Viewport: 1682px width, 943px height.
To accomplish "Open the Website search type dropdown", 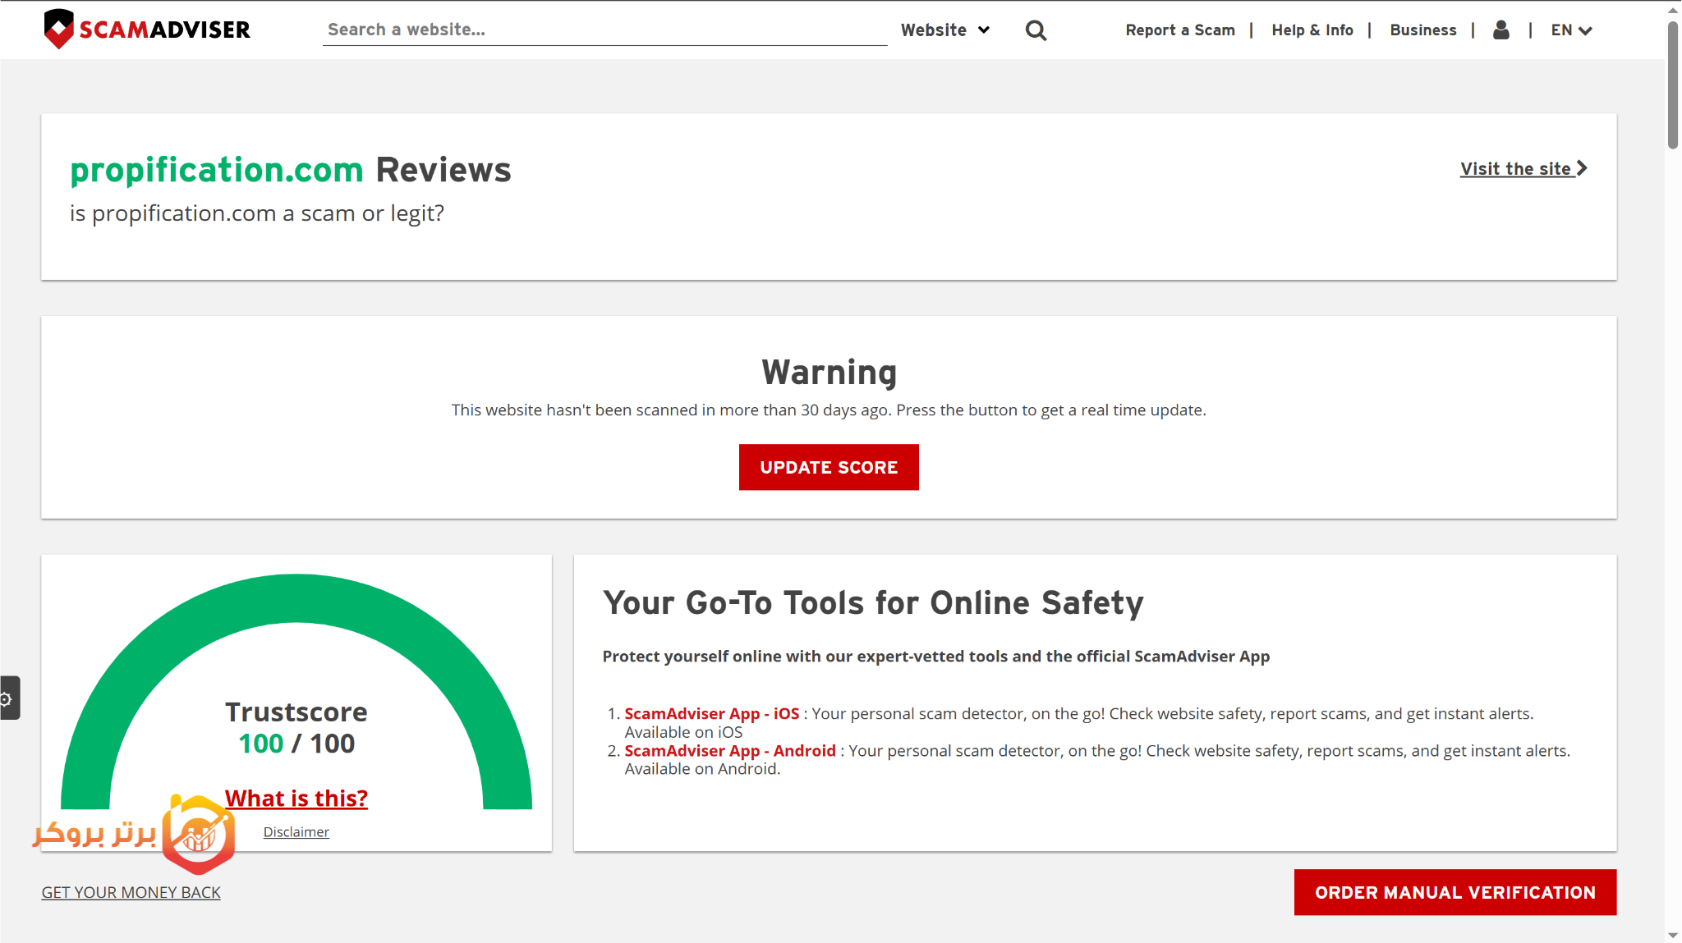I will (945, 30).
